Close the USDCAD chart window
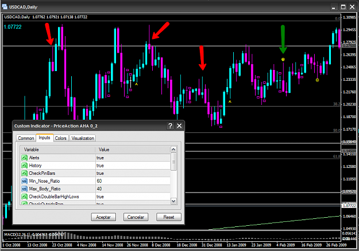The image size is (359, 251). pyautogui.click(x=352, y=7)
